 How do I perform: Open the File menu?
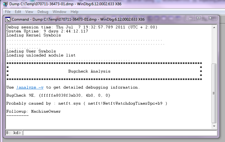pyautogui.click(x=8, y=12)
